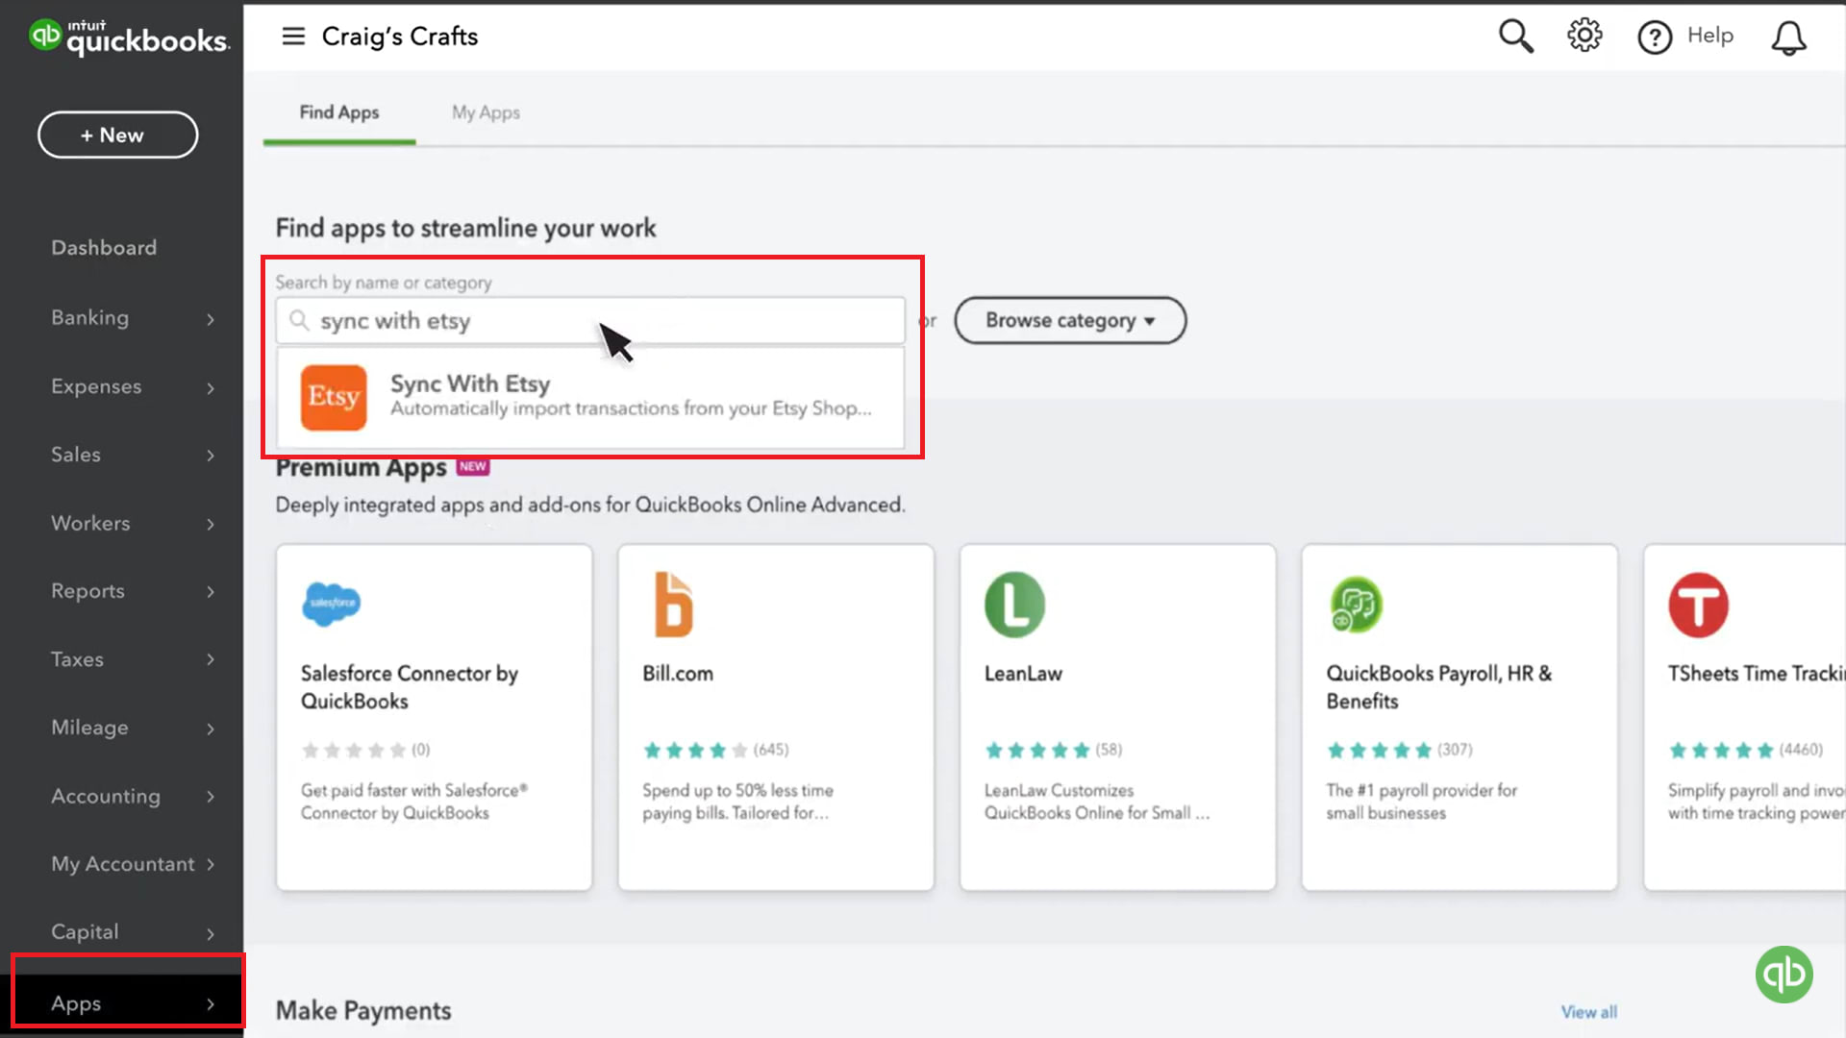Click the magnifier icon inside search field
The image size is (1846, 1038).
[x=299, y=320]
